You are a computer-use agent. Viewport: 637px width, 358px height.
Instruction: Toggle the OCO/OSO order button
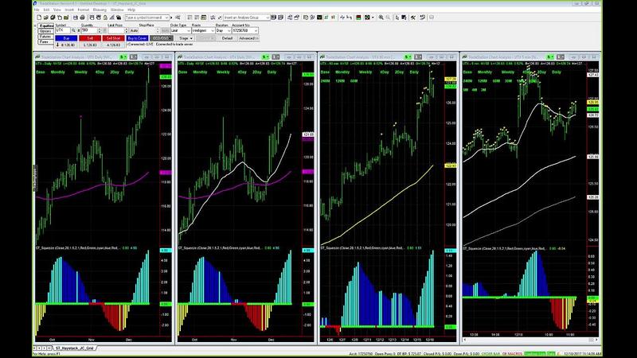162,38
